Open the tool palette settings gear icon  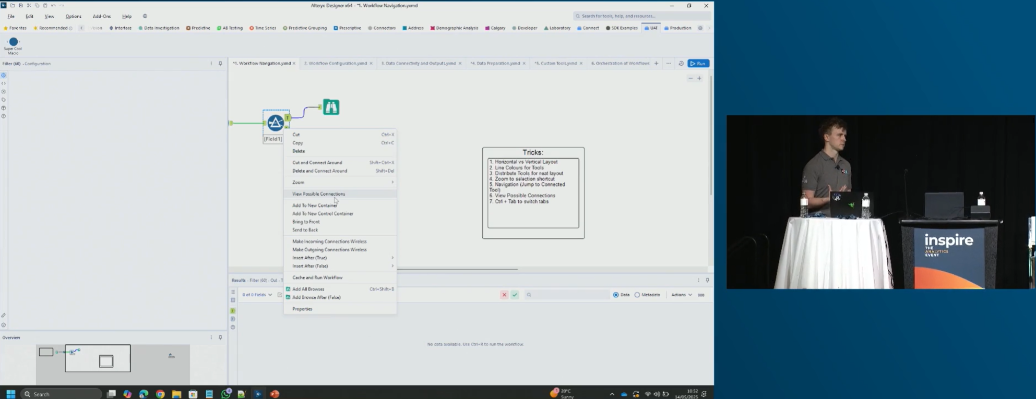pyautogui.click(x=700, y=28)
